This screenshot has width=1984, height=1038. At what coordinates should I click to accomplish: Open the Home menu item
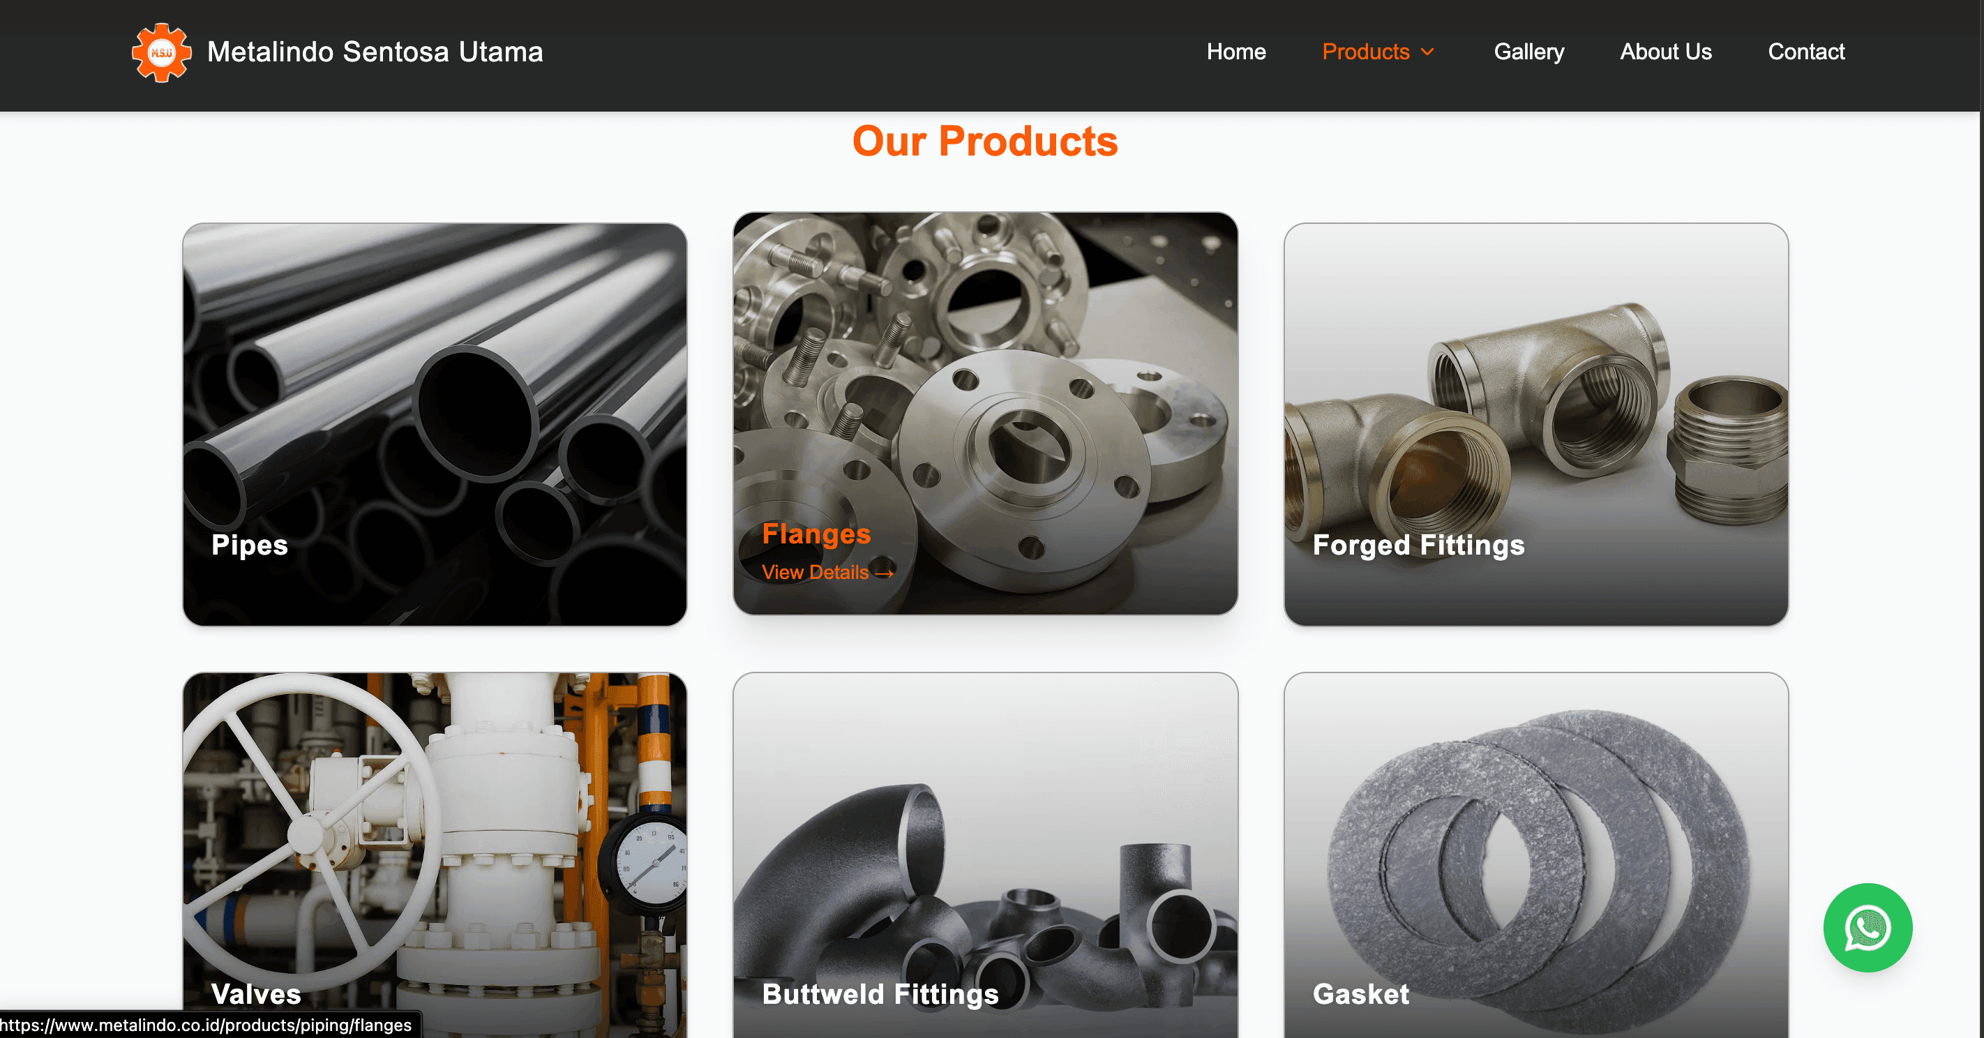pyautogui.click(x=1235, y=52)
